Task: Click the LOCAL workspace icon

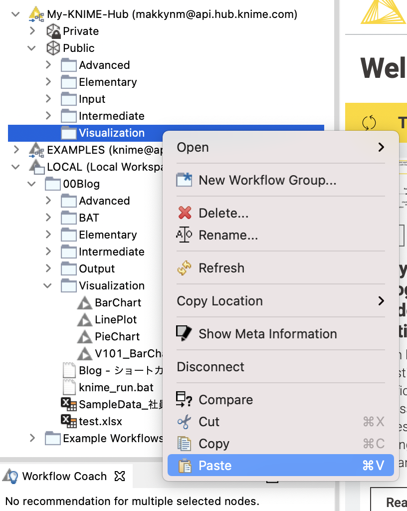Action: click(x=36, y=167)
